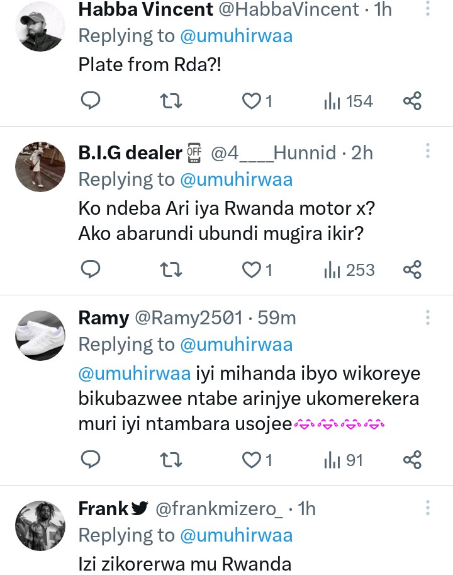453x575 pixels.
Task: Share B.I.G dealer's tweet
Action: pos(412,270)
